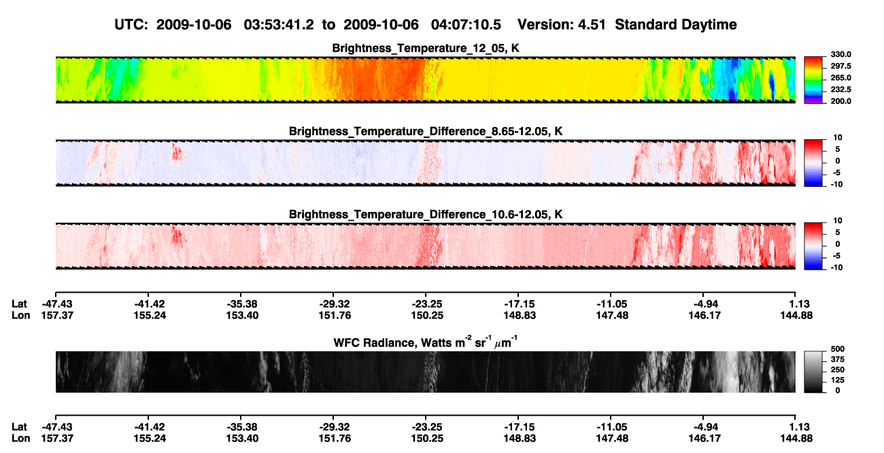Click the 297.5 colorbar tick label
This screenshot has height=453, width=884.
[x=840, y=67]
